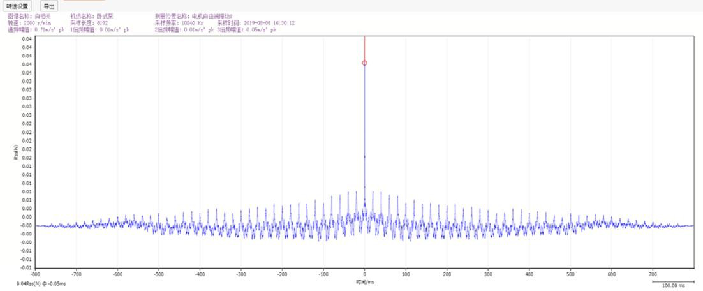Screen dimensions: 703x291
Task: Click the red circle cursor marker
Action: [x=364, y=63]
